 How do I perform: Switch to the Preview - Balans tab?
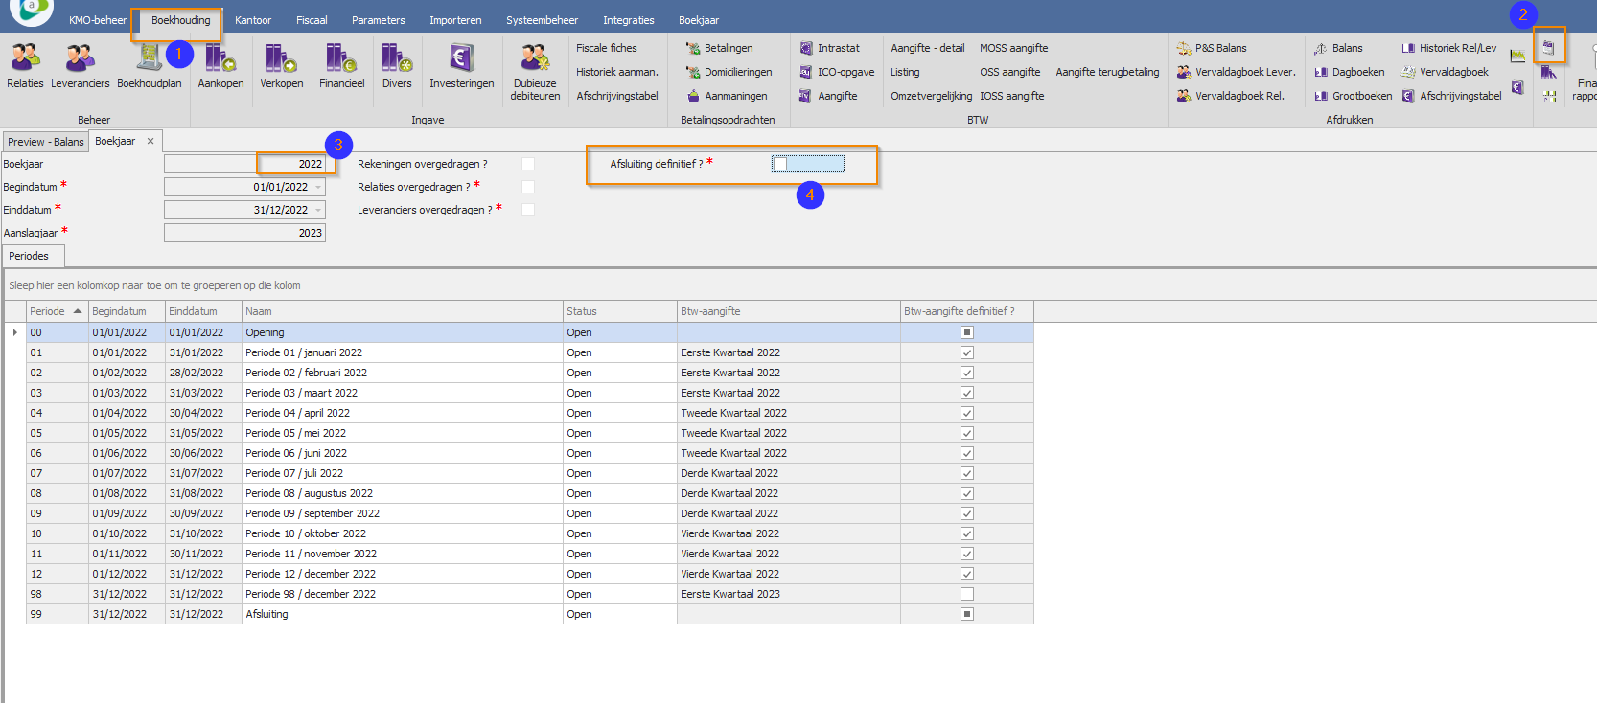[45, 142]
